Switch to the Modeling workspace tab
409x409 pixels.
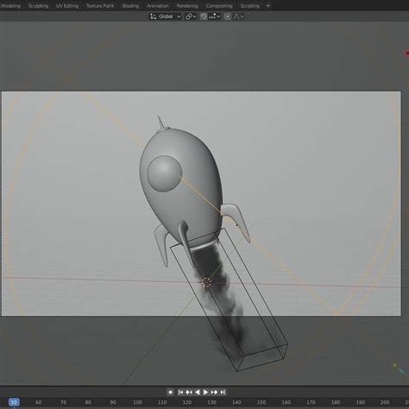(x=10, y=6)
